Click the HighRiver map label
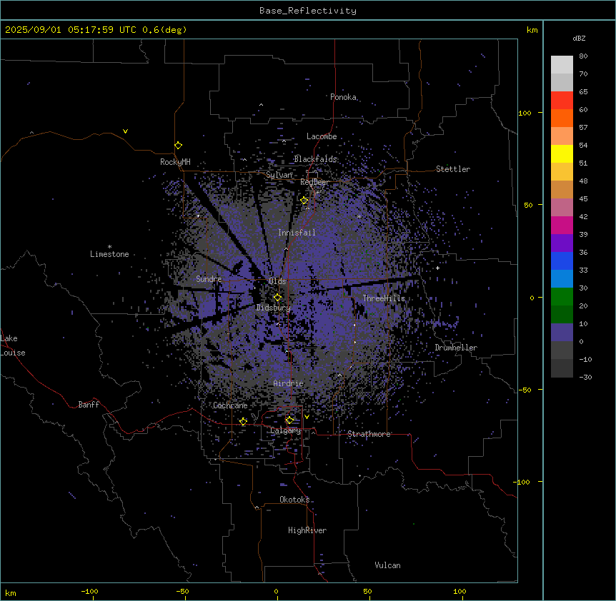The width and height of the screenshot is (616, 601). (307, 530)
